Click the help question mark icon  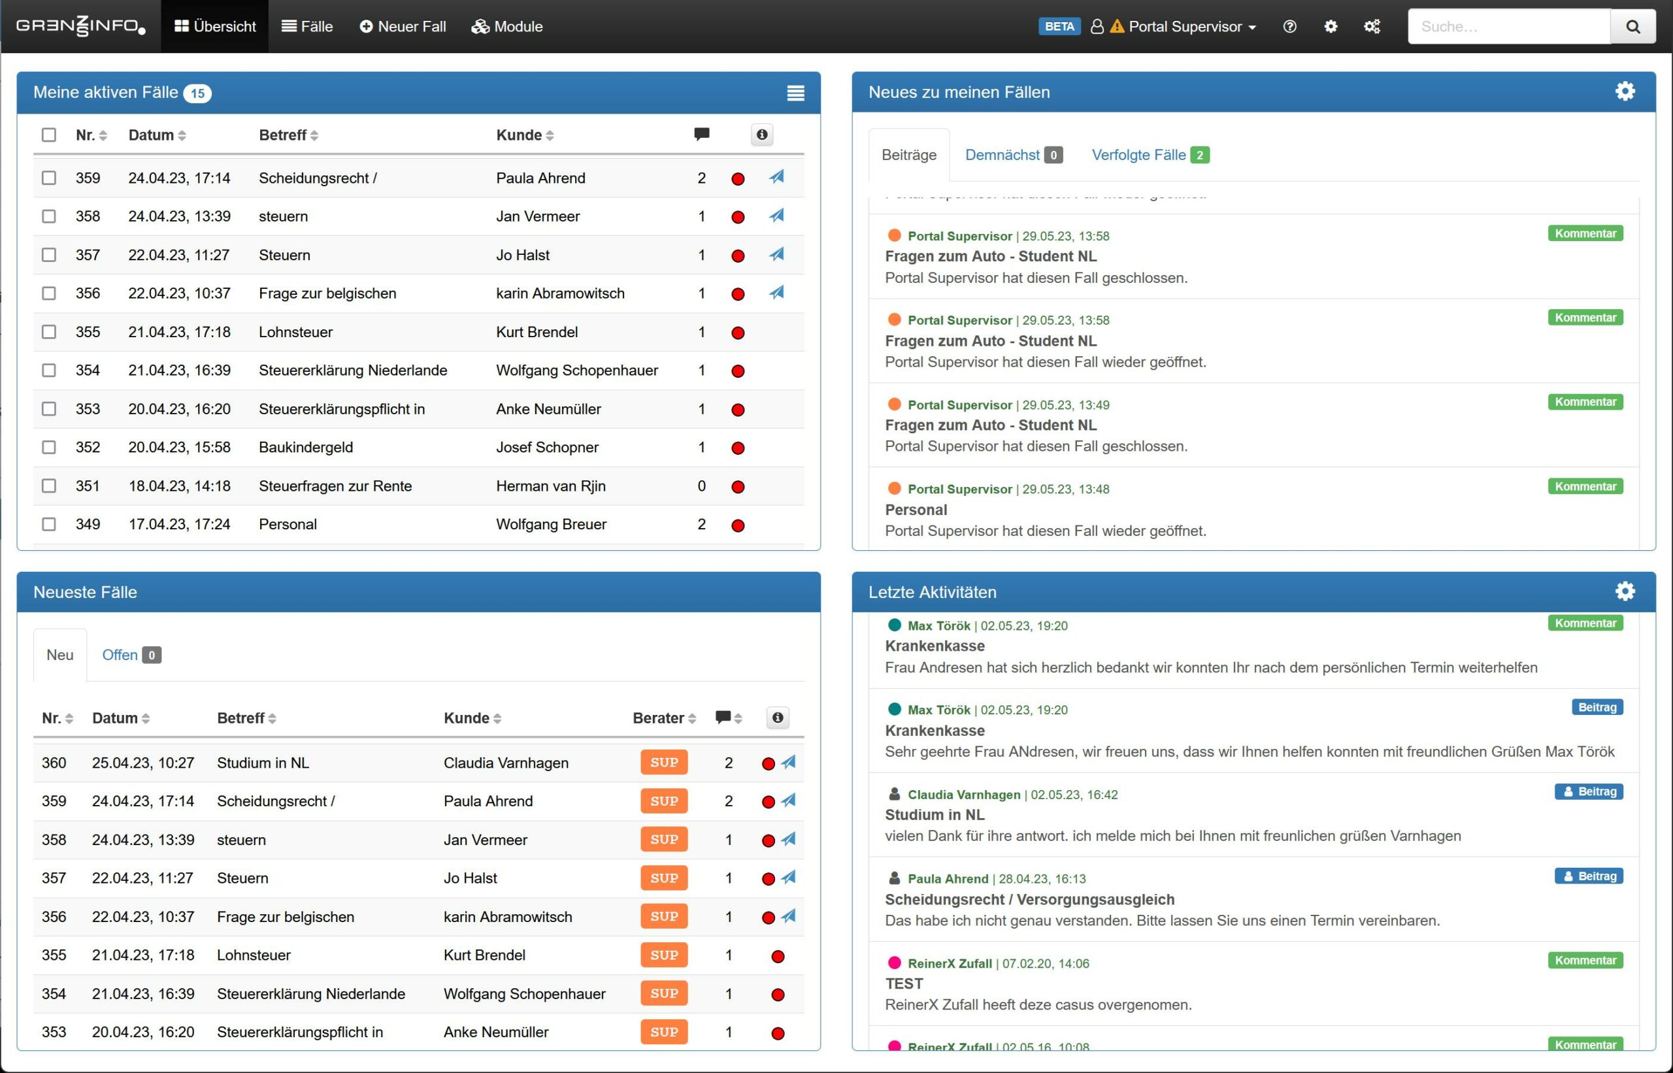tap(1289, 27)
